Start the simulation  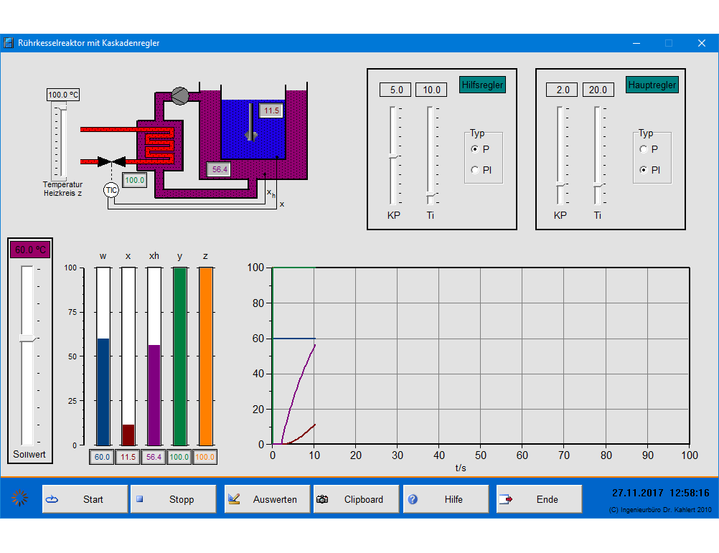tap(85, 499)
